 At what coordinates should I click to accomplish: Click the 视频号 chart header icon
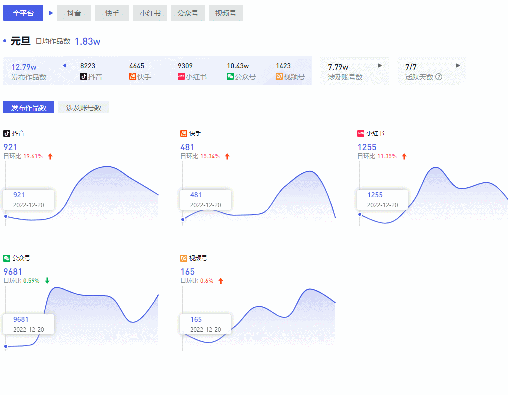pyautogui.click(x=183, y=258)
